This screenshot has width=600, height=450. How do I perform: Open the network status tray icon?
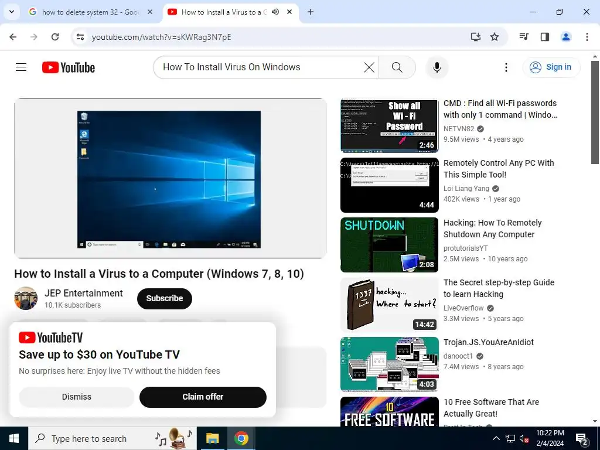coord(510,438)
